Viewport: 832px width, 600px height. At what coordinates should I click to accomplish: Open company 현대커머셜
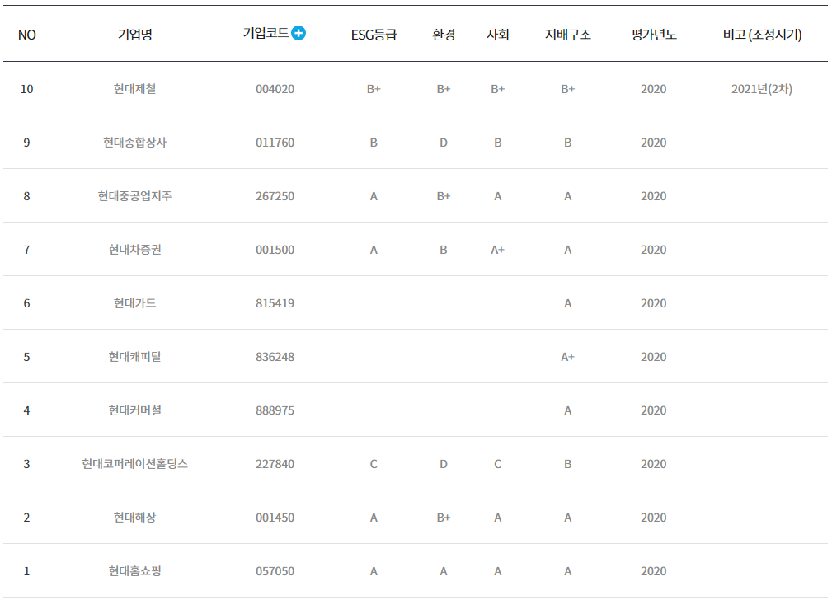click(x=134, y=410)
